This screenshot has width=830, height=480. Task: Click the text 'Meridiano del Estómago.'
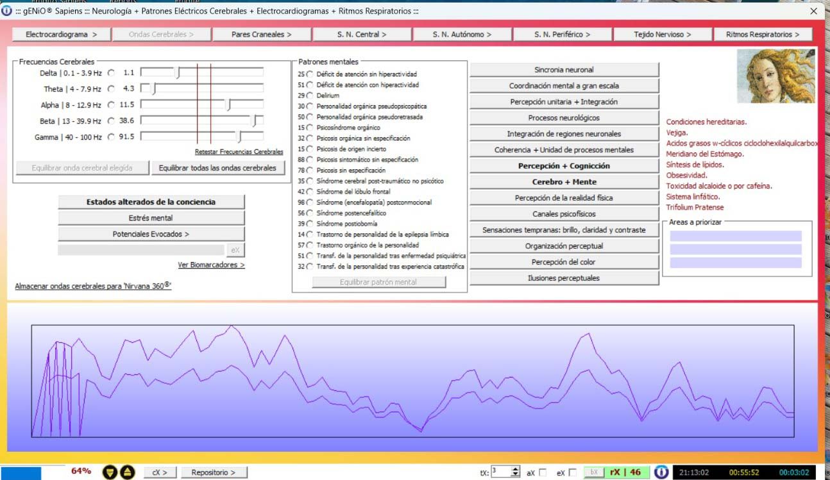click(705, 154)
